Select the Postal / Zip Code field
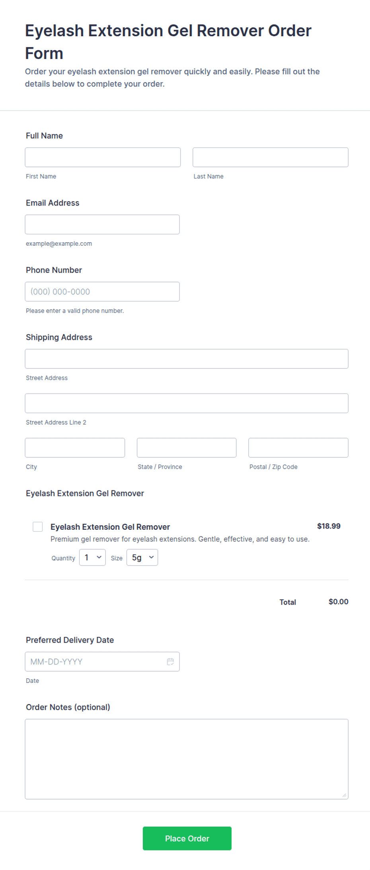The image size is (370, 870). click(x=298, y=448)
